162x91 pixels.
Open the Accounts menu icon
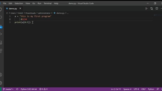point(1,75)
